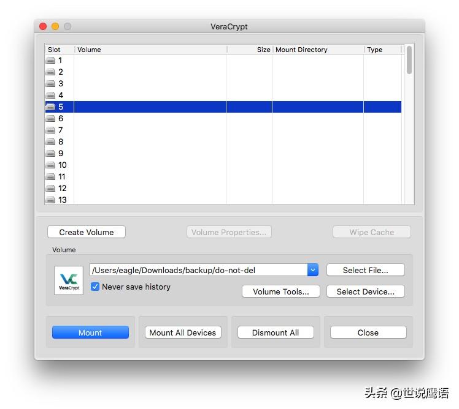Click Create Volume button
Screen dimensions: 459x409
tap(87, 232)
